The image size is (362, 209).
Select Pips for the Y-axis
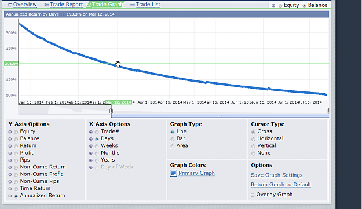click(x=16, y=160)
